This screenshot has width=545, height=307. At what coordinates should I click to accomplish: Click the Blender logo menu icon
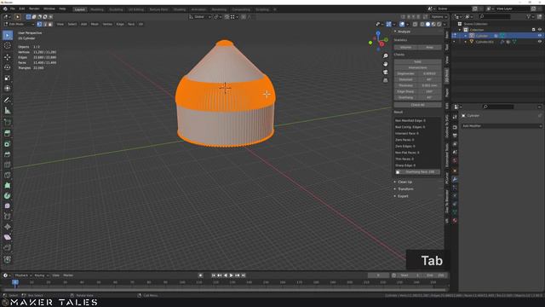[5, 9]
